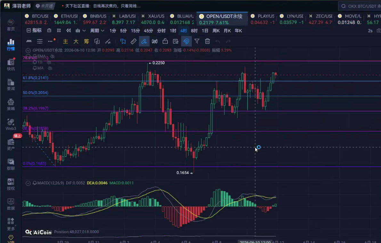Image resolution: width=381 pixels, height=243 pixels.
Task: Click the unlock drawings padlock icon
Action: (x=165, y=42)
